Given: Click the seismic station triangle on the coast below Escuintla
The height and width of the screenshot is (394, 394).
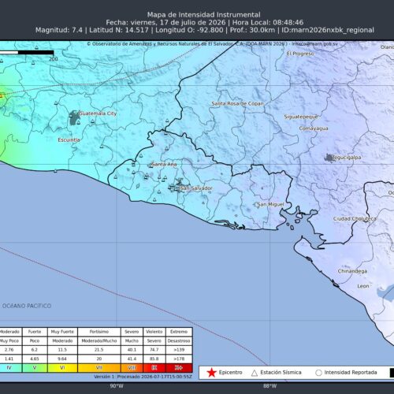Looking at the screenshot, I should click(x=55, y=171).
